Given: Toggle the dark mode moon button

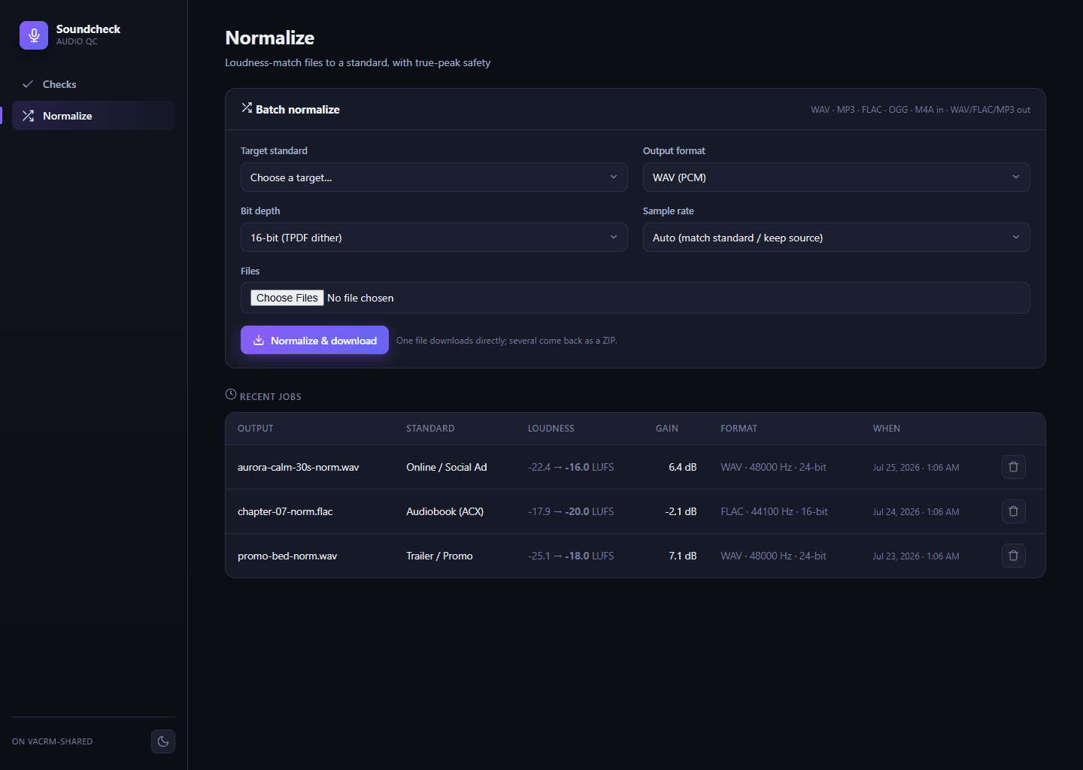Looking at the screenshot, I should click(x=163, y=741).
